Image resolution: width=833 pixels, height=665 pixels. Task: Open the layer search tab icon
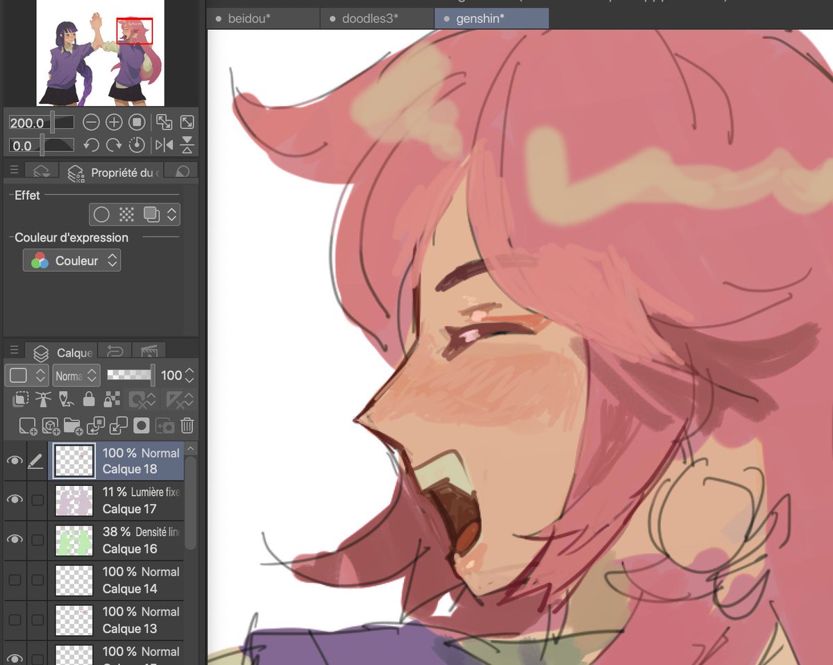click(42, 172)
